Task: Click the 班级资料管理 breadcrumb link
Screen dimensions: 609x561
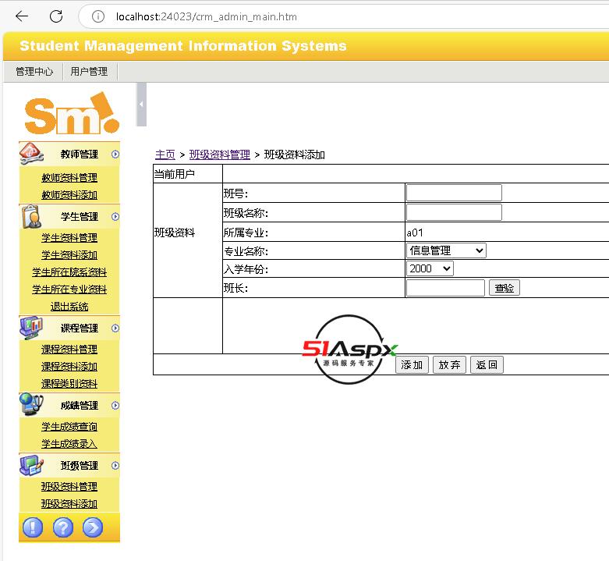Action: 219,154
